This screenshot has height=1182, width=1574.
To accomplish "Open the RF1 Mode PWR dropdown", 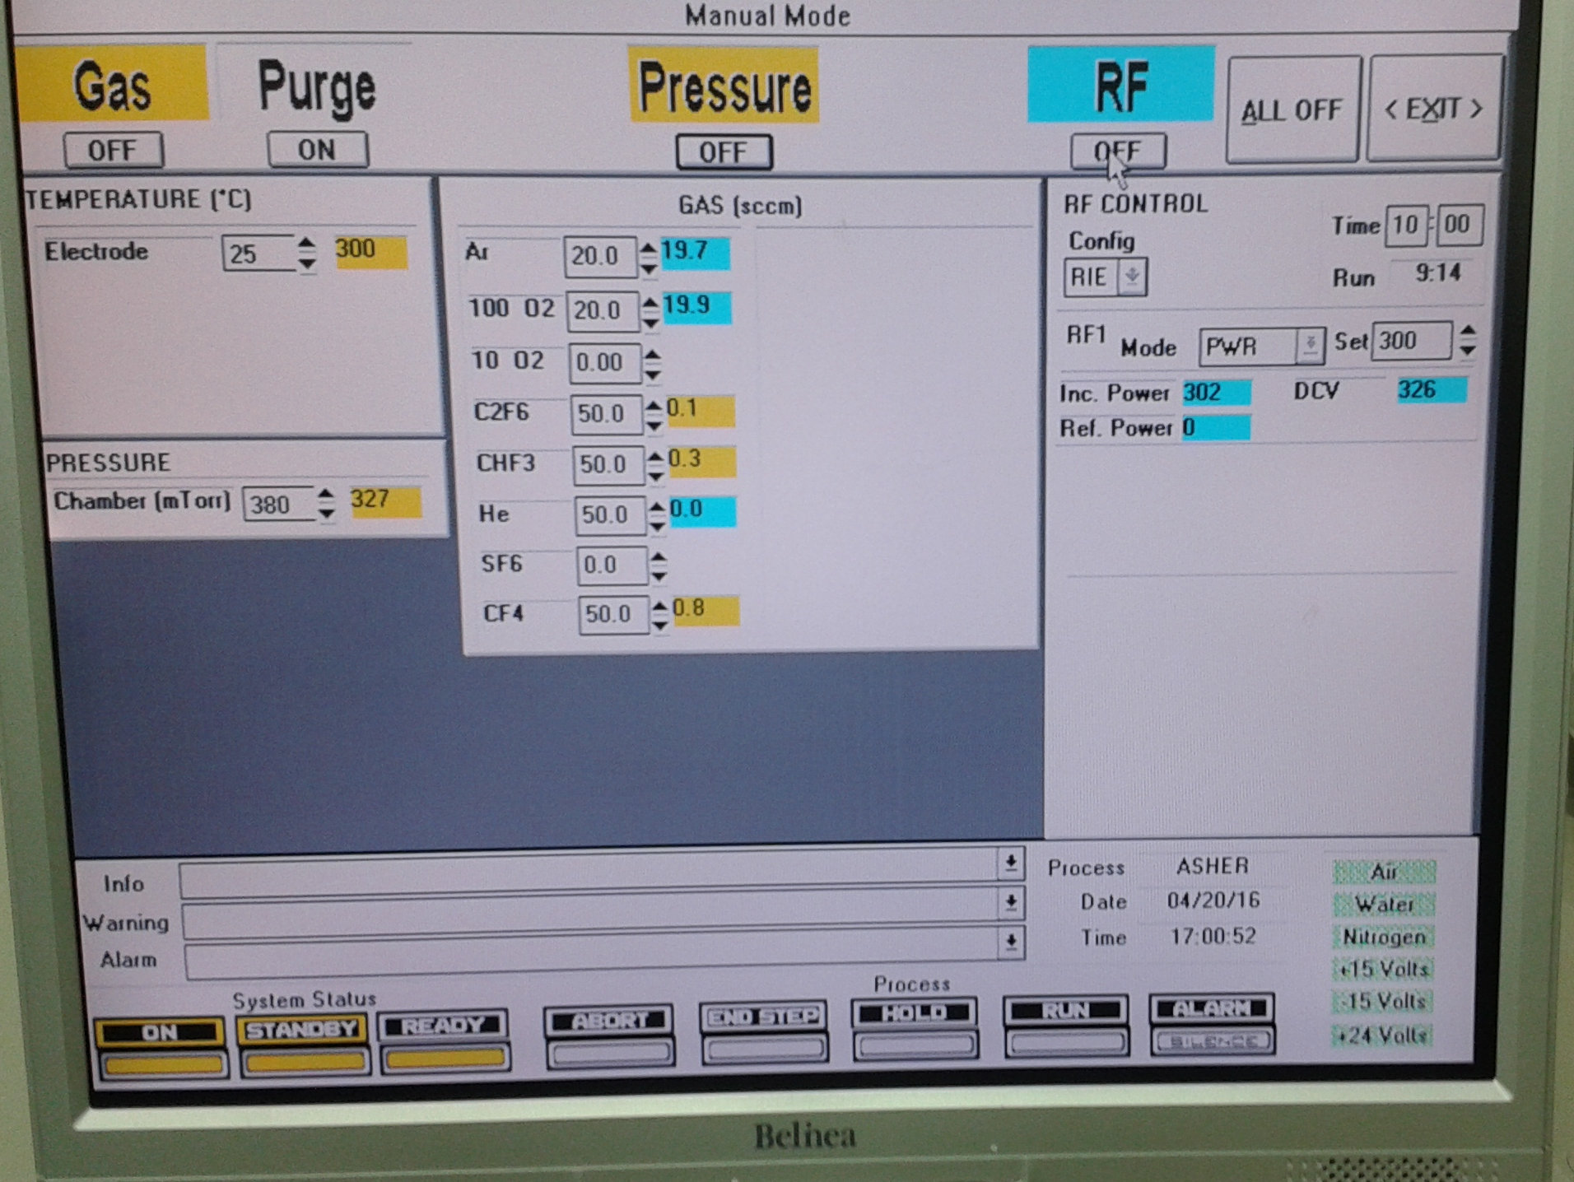I will click(x=1309, y=346).
